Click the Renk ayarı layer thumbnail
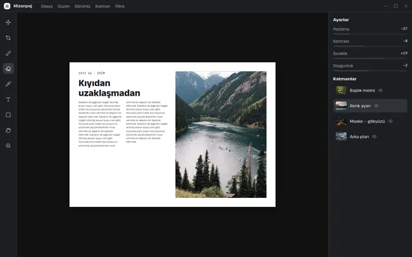Viewport: 412px width, 257px height. tap(341, 106)
